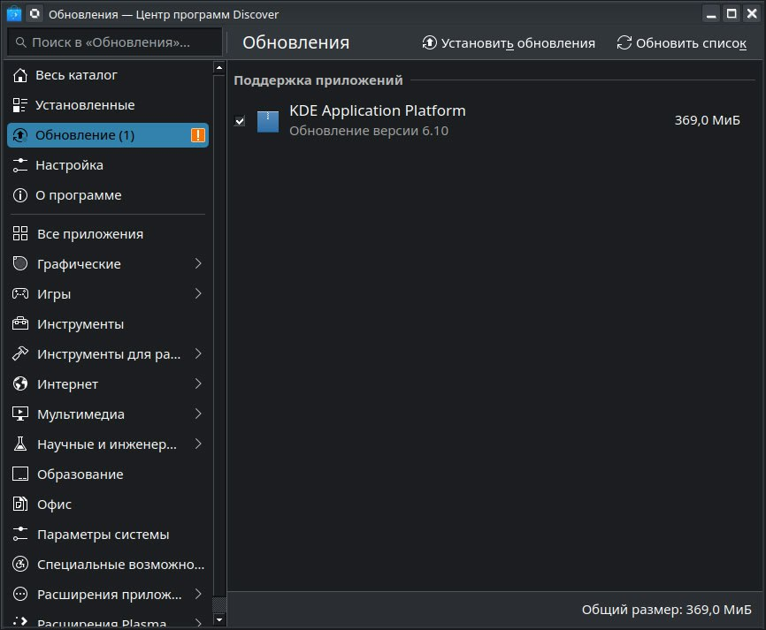Screen dimensions: 766x630
Task: Click the sliders icon beside Настройка
Action: point(20,165)
